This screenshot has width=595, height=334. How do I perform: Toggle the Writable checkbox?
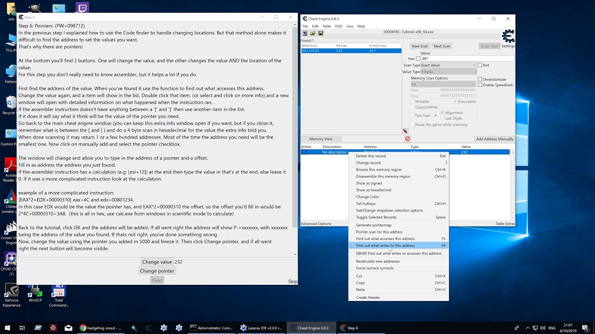point(412,102)
